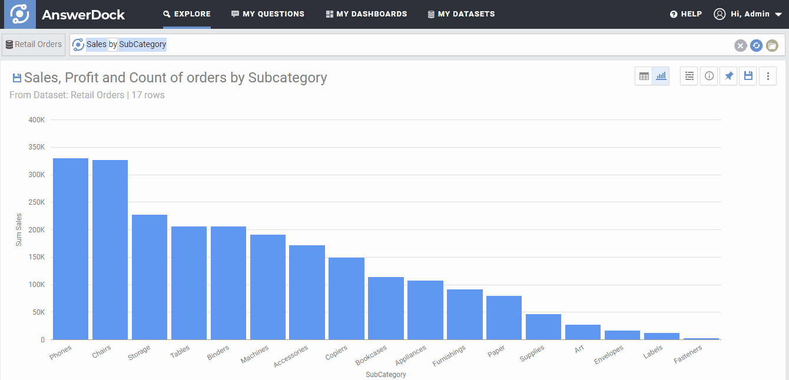Switch to bar chart view
This screenshot has width=789, height=380.
click(661, 76)
